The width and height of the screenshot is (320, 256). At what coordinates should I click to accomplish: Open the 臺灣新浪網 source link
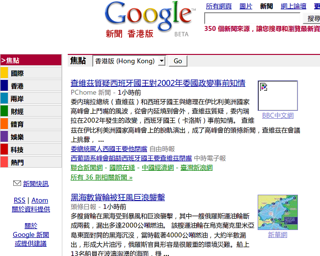(x=196, y=168)
